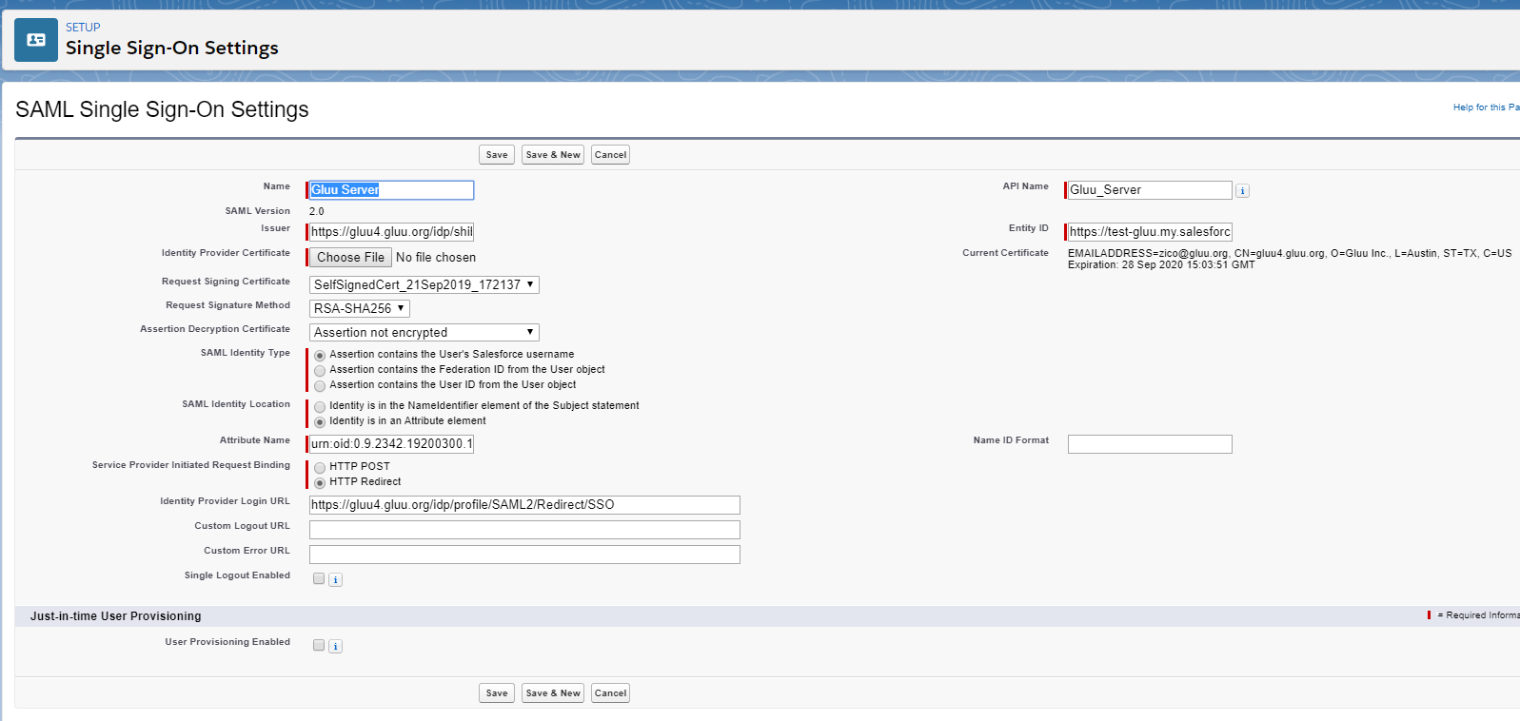Image resolution: width=1520 pixels, height=721 pixels.
Task: Click the top Save button
Action: (497, 155)
